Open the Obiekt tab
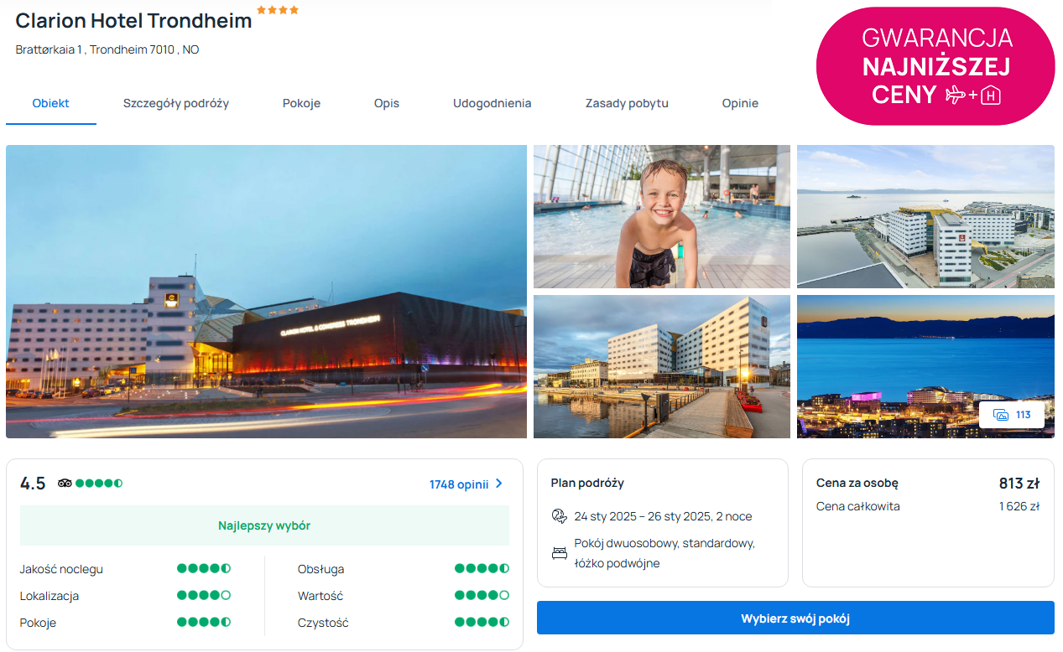 51,104
